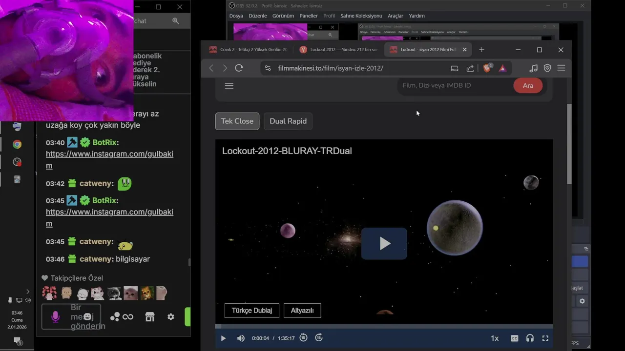Click the cast-to-device icon in address bar
The image size is (625, 351).
pos(455,68)
